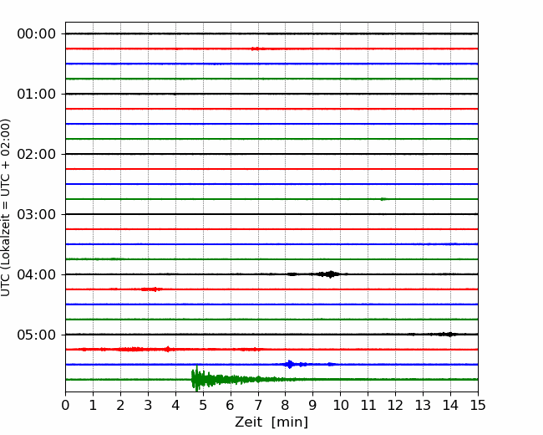Image resolution: width=543 pixels, height=435 pixels.
Task: Click the 03:00 time label
Action: [37, 214]
